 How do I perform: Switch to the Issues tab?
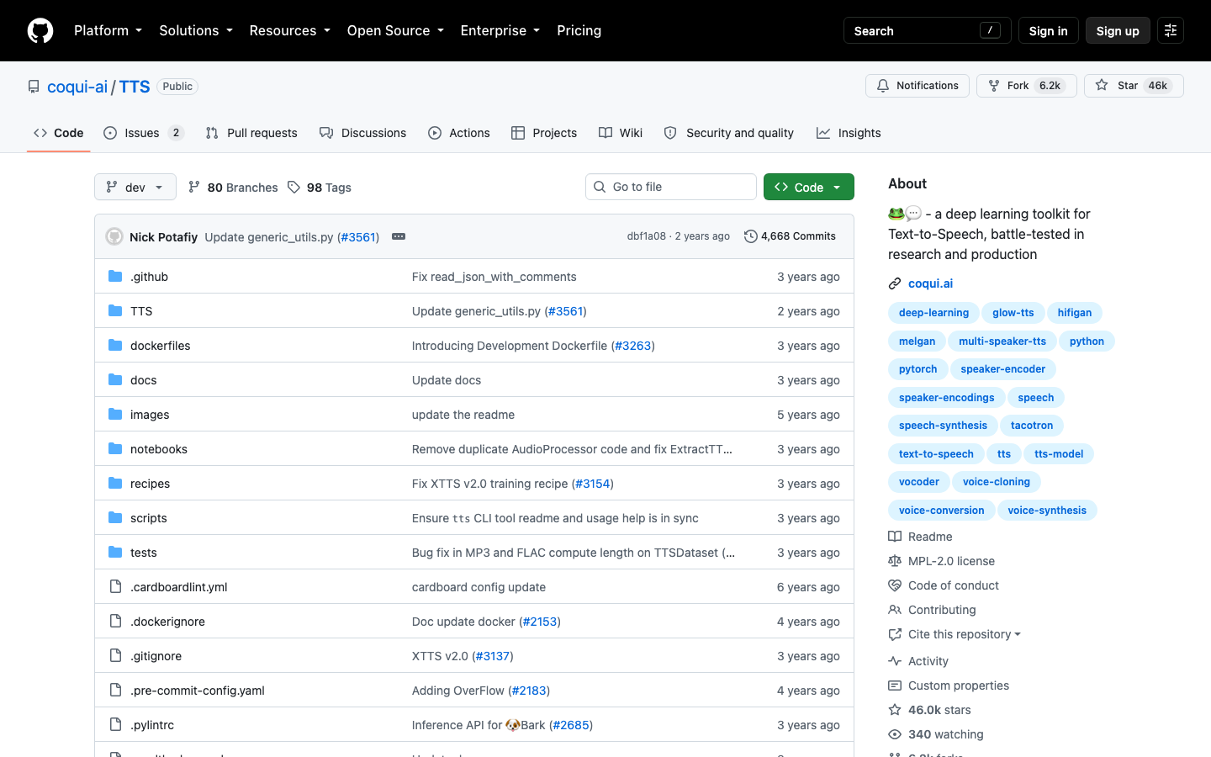143,133
